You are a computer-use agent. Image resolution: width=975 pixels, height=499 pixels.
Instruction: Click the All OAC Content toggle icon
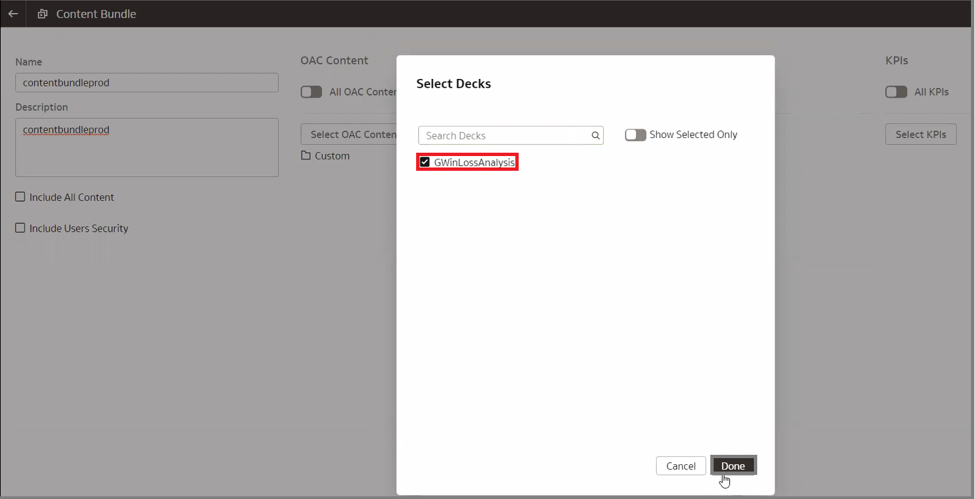coord(311,92)
